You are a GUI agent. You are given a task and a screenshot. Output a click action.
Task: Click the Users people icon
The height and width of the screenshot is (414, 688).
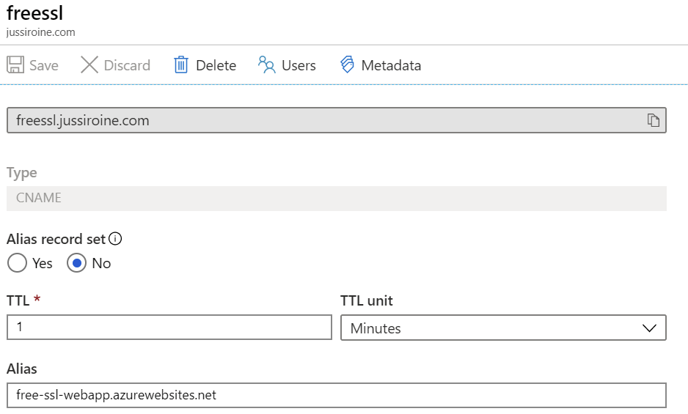[x=267, y=64]
